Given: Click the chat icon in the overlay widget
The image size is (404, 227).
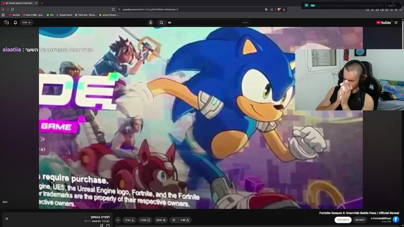Looking at the screenshot, I should click(306, 5).
